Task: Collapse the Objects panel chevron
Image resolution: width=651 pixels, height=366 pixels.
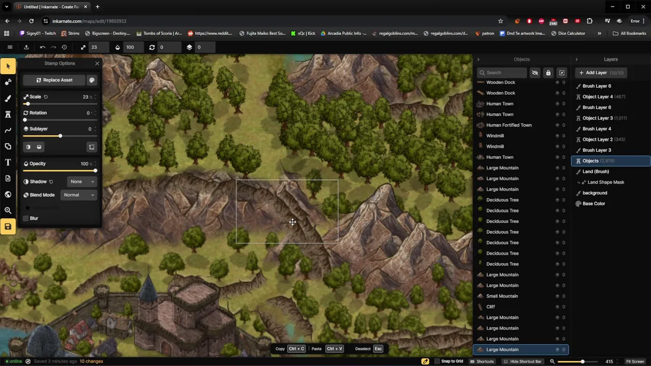Action: point(478,59)
